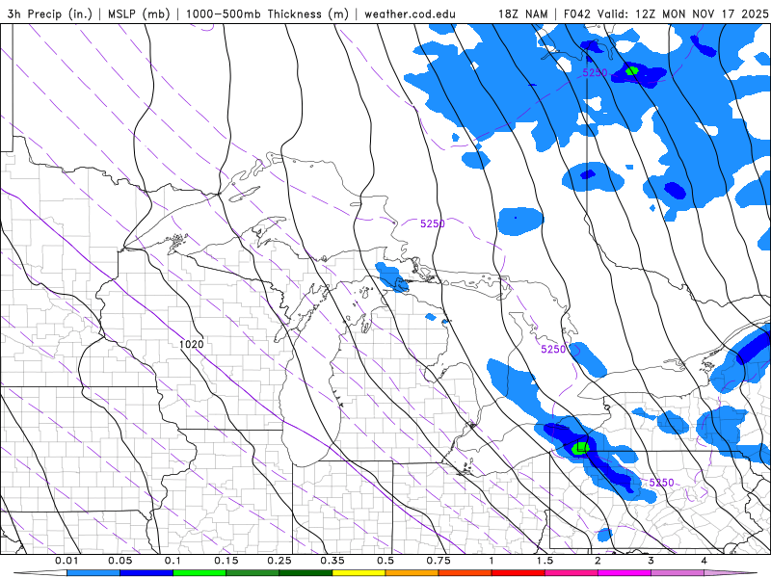Click the 1020 isobar label
Image resolution: width=771 pixels, height=578 pixels.
coord(191,344)
